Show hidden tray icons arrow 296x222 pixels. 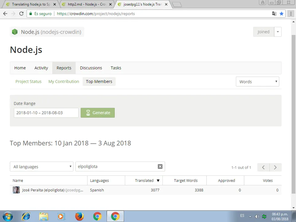[x=250, y=216]
